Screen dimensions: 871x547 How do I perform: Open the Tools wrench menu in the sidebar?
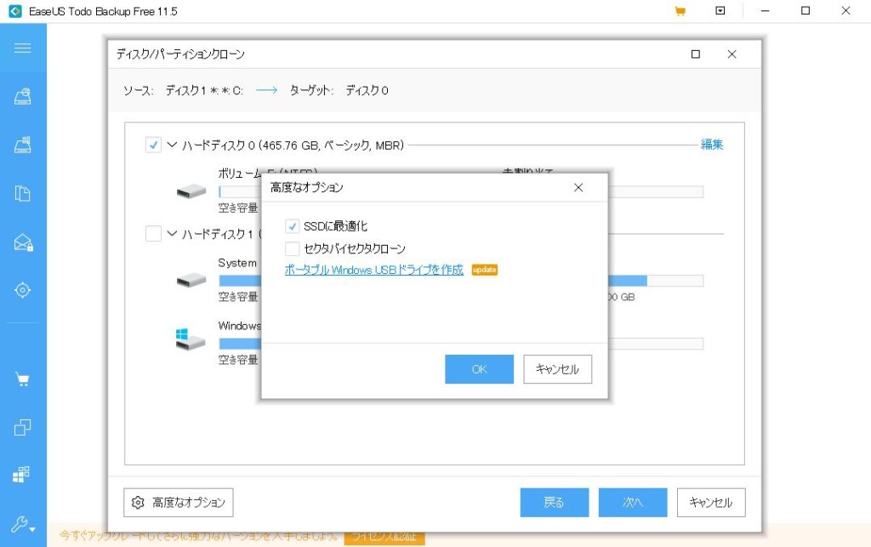[23, 524]
